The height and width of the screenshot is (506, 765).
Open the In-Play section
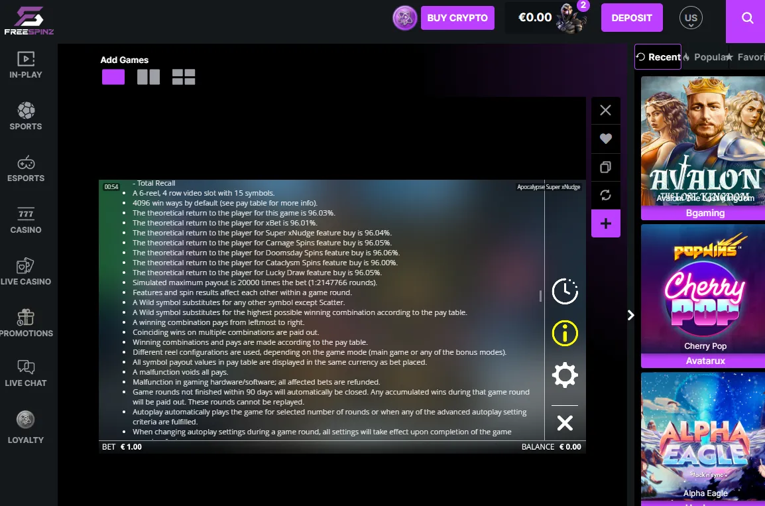pos(26,65)
